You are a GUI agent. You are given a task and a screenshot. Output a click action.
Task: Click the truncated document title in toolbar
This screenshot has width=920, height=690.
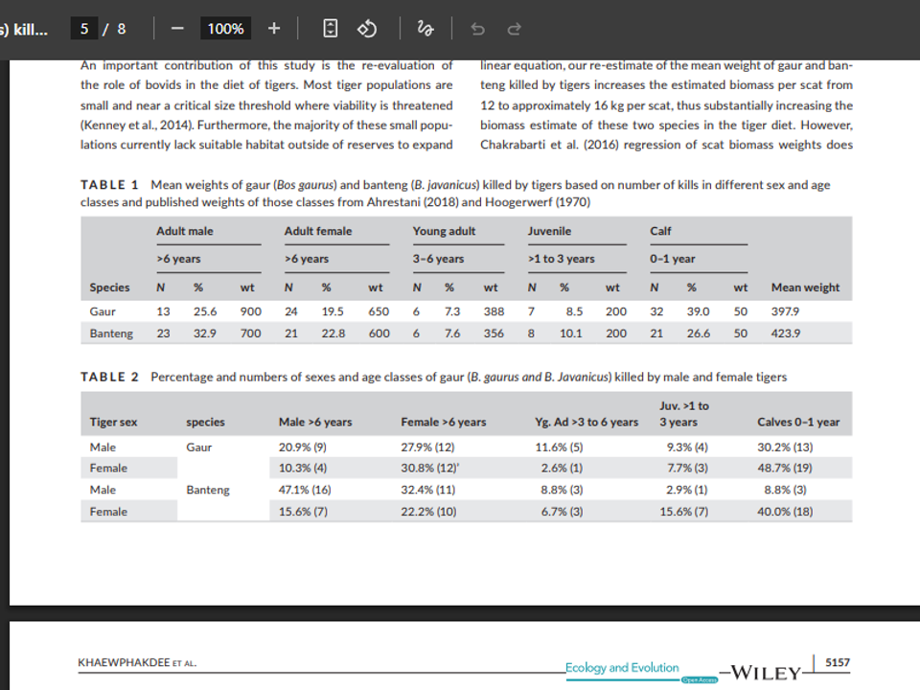pos(24,29)
